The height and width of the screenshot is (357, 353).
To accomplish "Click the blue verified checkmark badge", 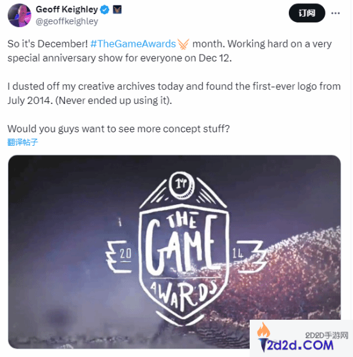I will [x=105, y=10].
